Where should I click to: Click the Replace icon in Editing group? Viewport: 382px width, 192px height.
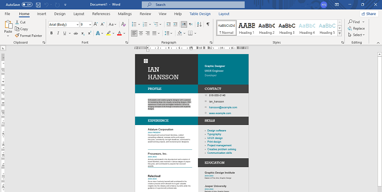tap(350, 28)
